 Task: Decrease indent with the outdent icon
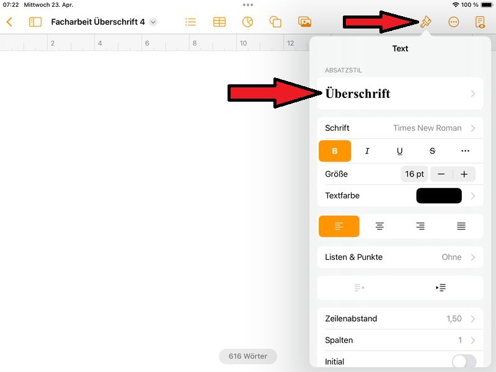[x=359, y=288]
